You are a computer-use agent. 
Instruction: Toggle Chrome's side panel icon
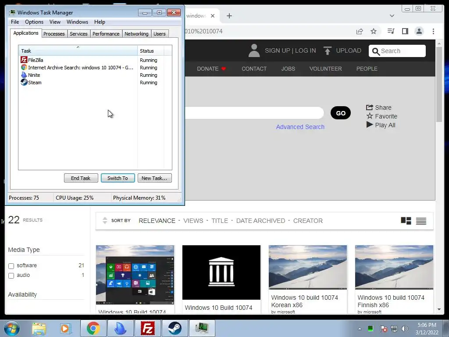point(405,31)
